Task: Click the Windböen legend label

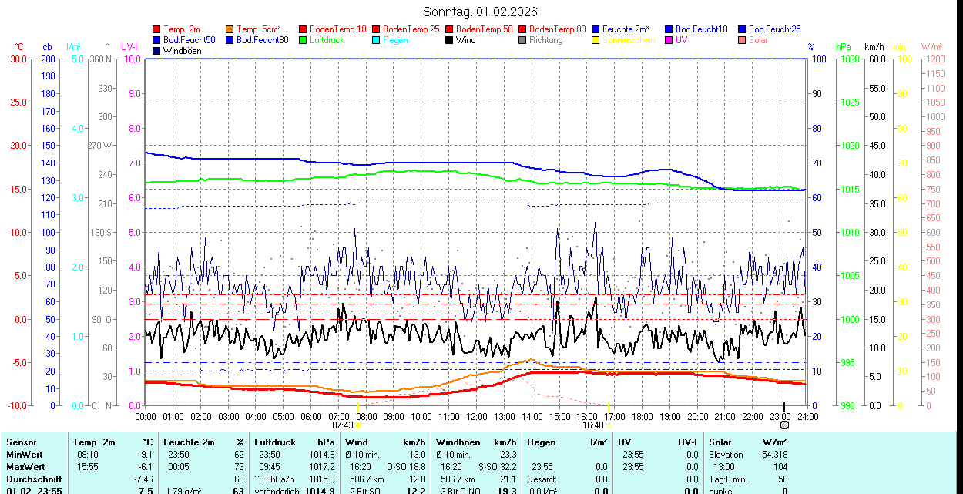Action: coord(182,51)
